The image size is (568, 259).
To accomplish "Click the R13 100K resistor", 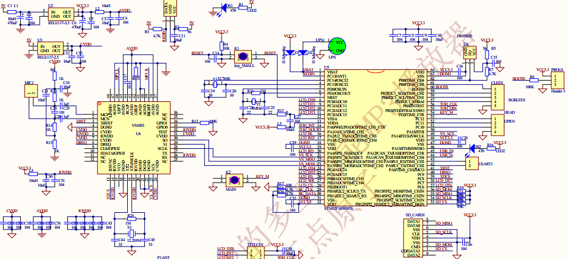I will [x=209, y=122].
